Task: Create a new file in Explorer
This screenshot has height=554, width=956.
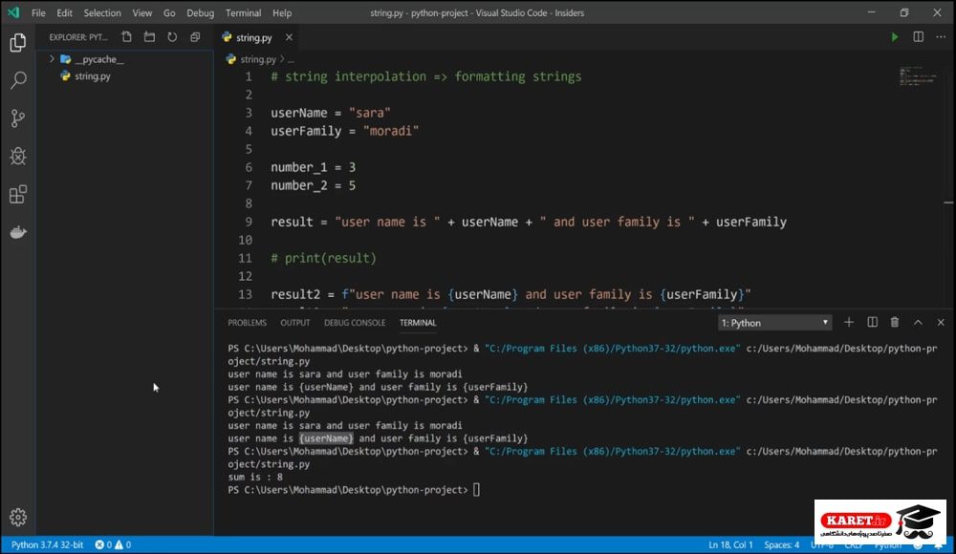Action: (126, 37)
